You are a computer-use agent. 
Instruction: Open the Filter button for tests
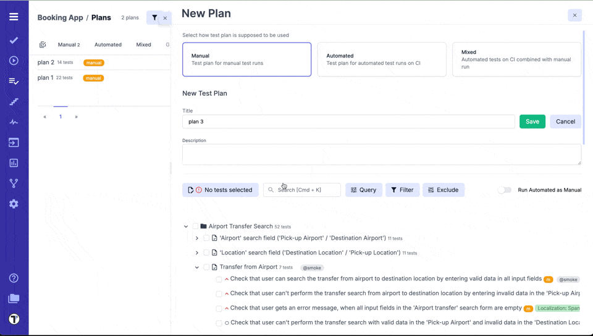click(402, 190)
